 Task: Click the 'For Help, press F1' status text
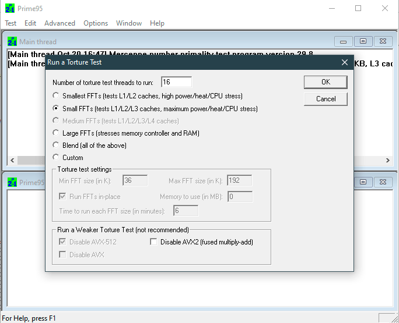coord(29,318)
